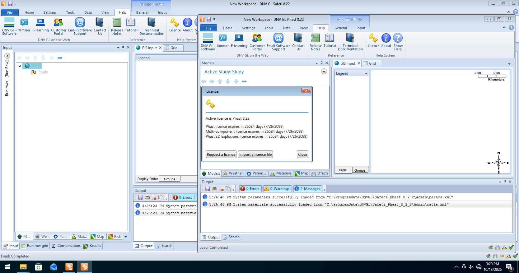This screenshot has height=273, width=519.
Task: Expand the Active Study chevron in Phast
Action: [324, 72]
